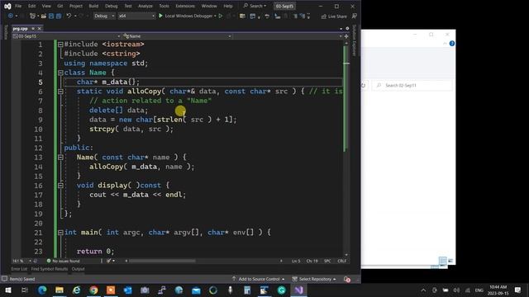Click the refresh icon in Explorer window
529x297 pixels.
click(x=364, y=86)
